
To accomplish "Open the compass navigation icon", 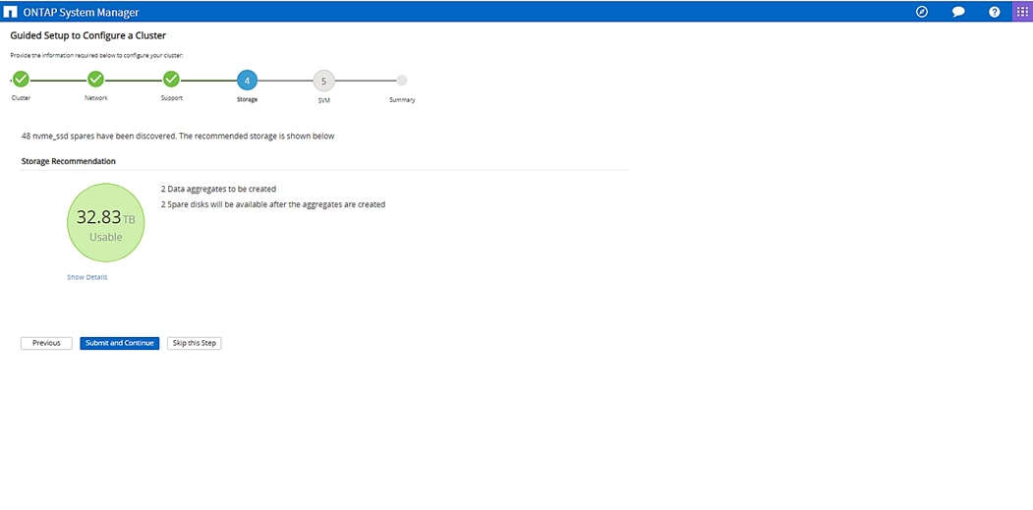I will pos(922,12).
